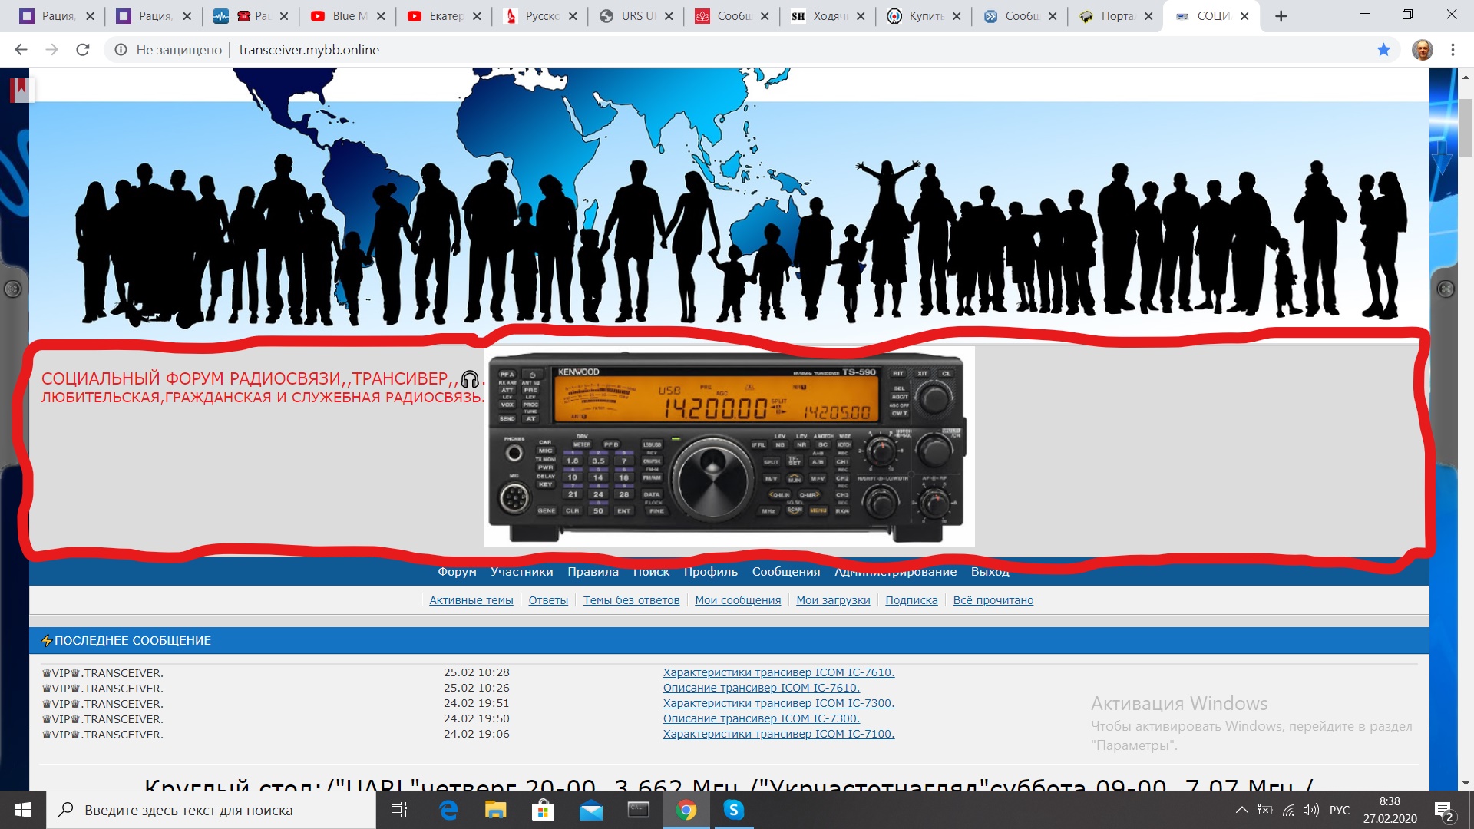Open Microsoft Store from the taskbar
The height and width of the screenshot is (829, 1474).
(544, 810)
